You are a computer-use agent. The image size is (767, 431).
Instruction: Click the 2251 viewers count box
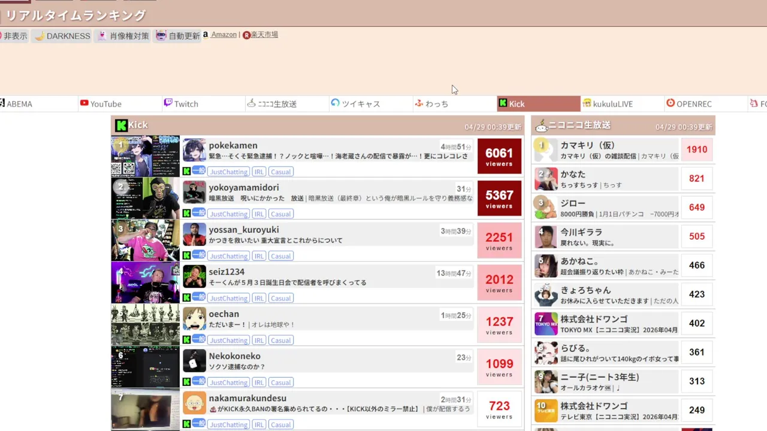click(x=499, y=241)
